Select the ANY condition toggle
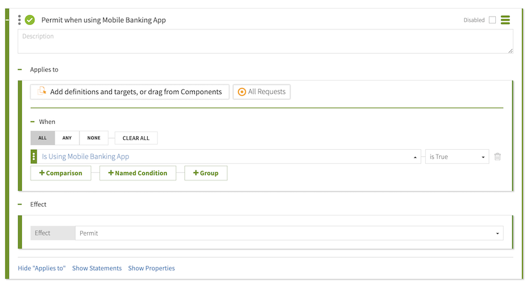Image resolution: width=530 pixels, height=285 pixels. 67,138
